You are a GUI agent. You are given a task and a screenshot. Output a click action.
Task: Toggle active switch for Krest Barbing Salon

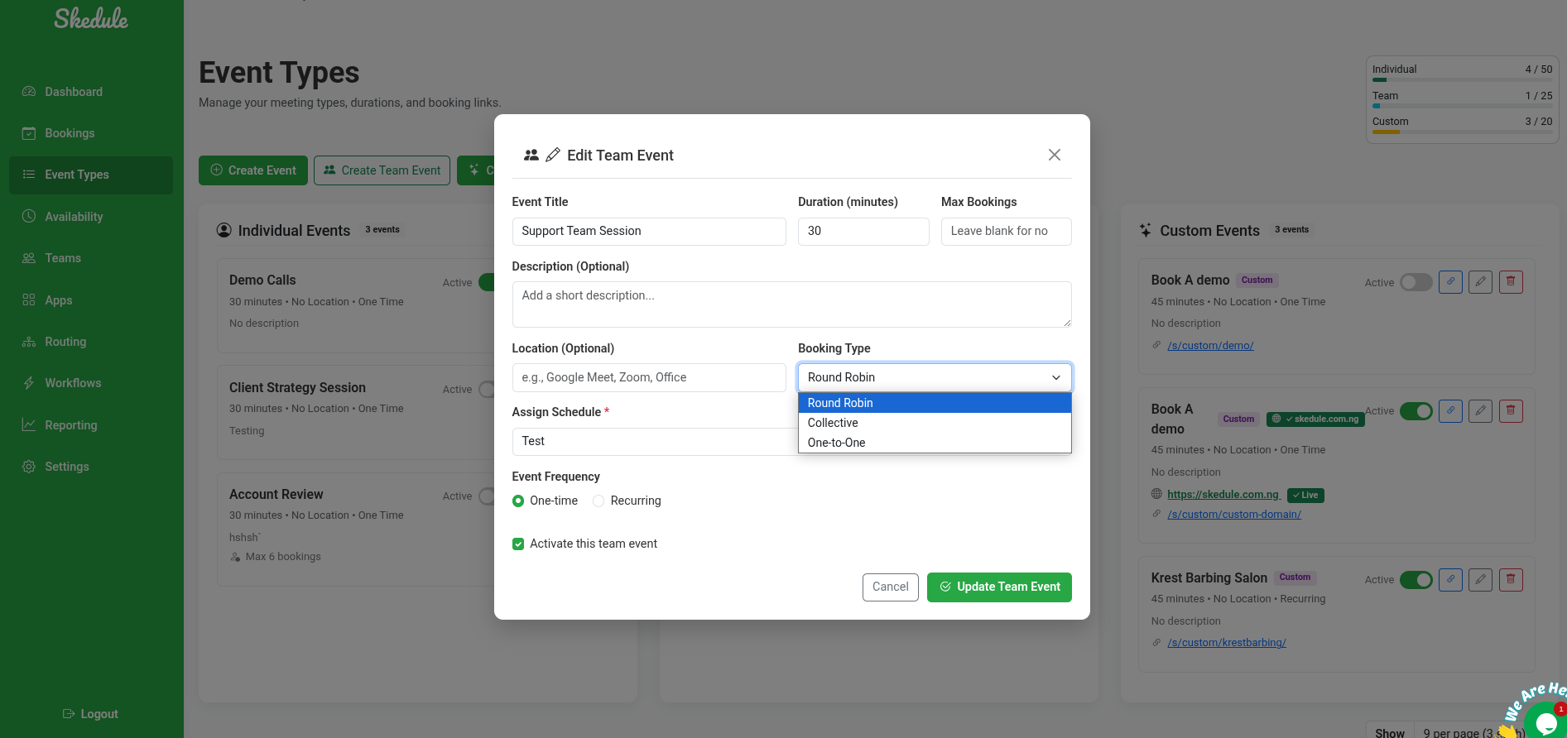1416,580
